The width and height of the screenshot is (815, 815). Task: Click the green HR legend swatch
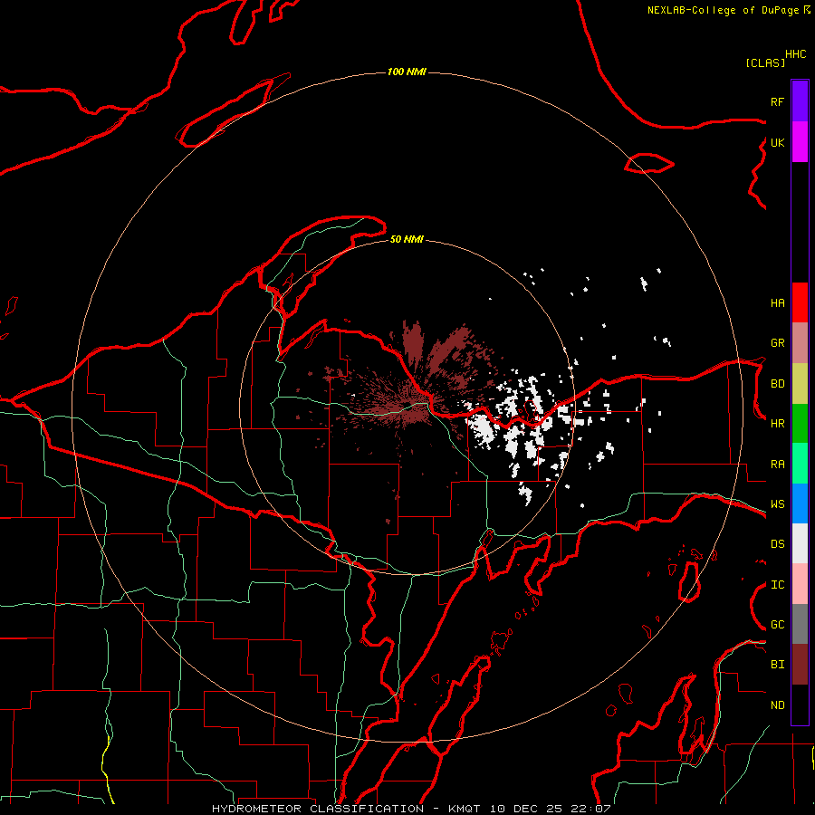click(x=800, y=424)
